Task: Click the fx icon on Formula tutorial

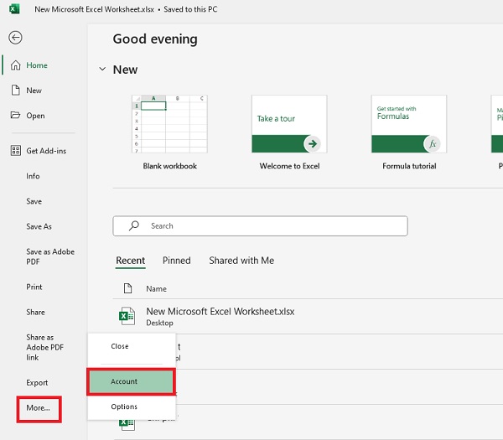Action: pyautogui.click(x=432, y=143)
